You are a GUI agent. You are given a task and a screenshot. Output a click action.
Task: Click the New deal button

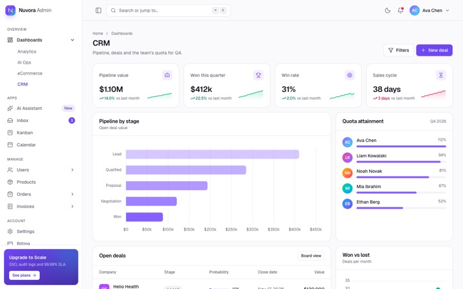click(x=434, y=50)
